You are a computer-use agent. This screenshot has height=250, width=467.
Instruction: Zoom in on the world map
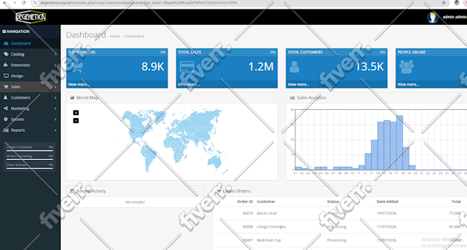(76, 113)
